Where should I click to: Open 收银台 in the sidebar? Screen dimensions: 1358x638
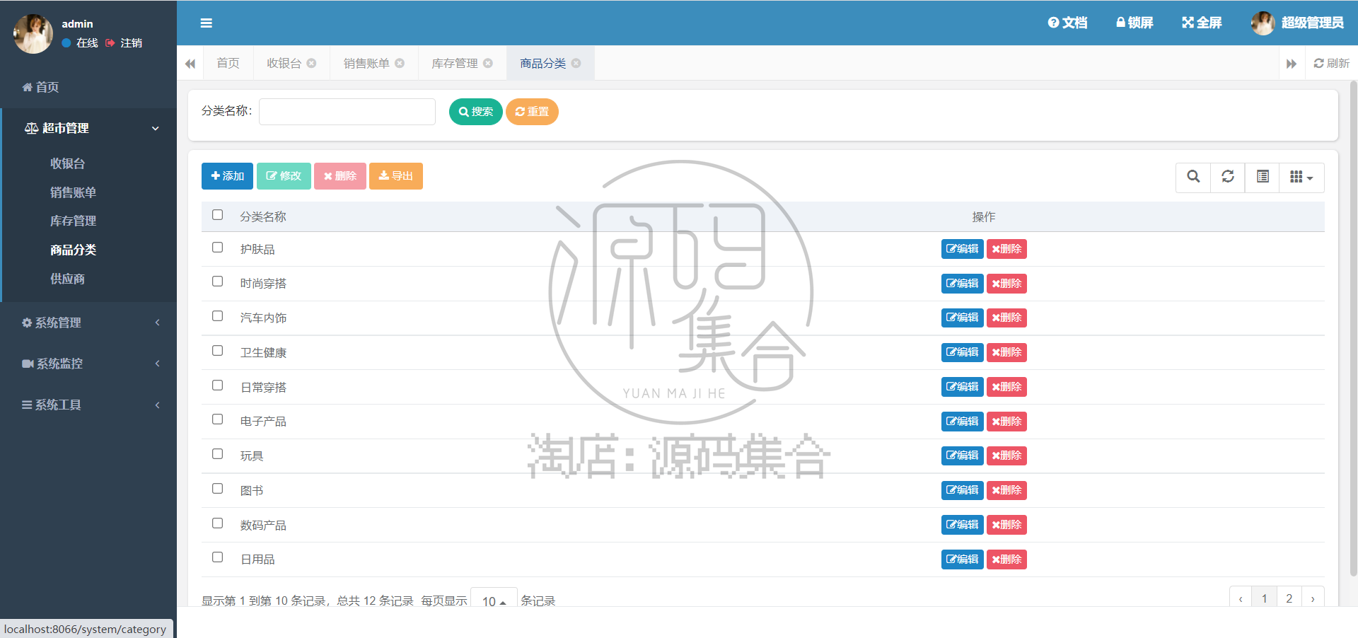pyautogui.click(x=68, y=163)
